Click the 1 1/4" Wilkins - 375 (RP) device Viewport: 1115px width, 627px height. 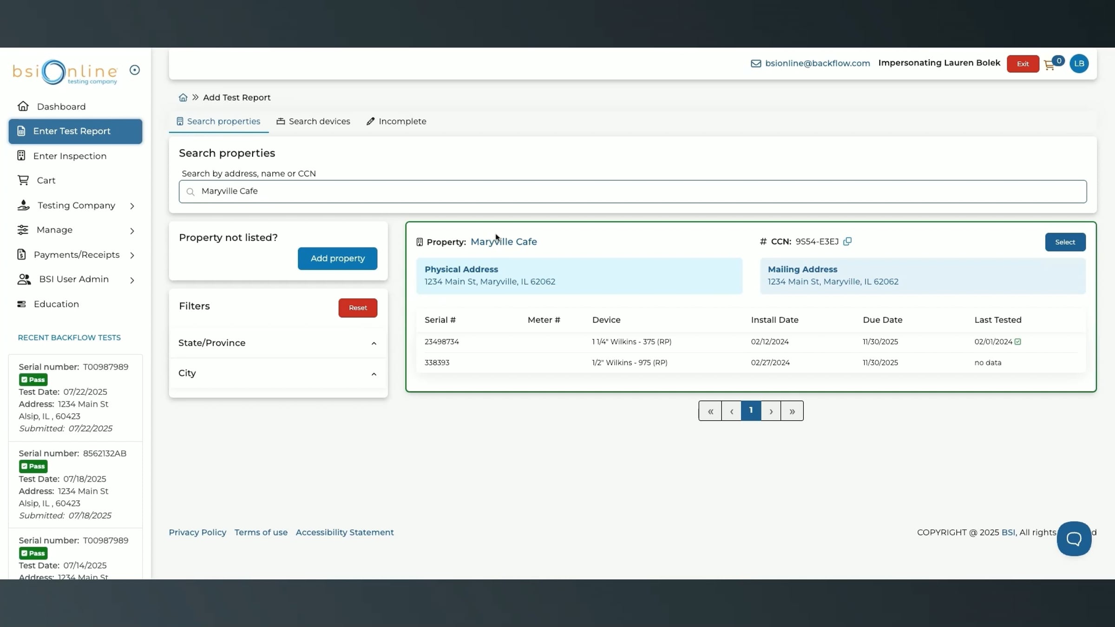[631, 342]
